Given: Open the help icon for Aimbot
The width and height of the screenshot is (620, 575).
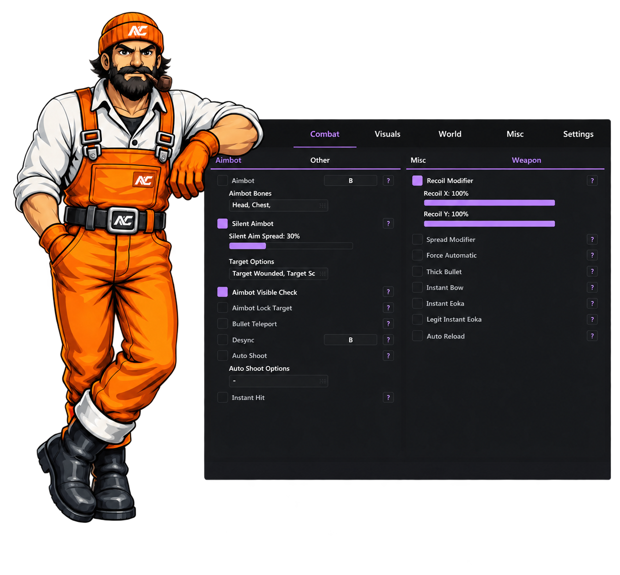Looking at the screenshot, I should pos(388,181).
